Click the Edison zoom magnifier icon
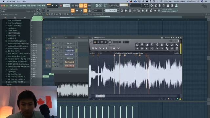 [119, 49]
